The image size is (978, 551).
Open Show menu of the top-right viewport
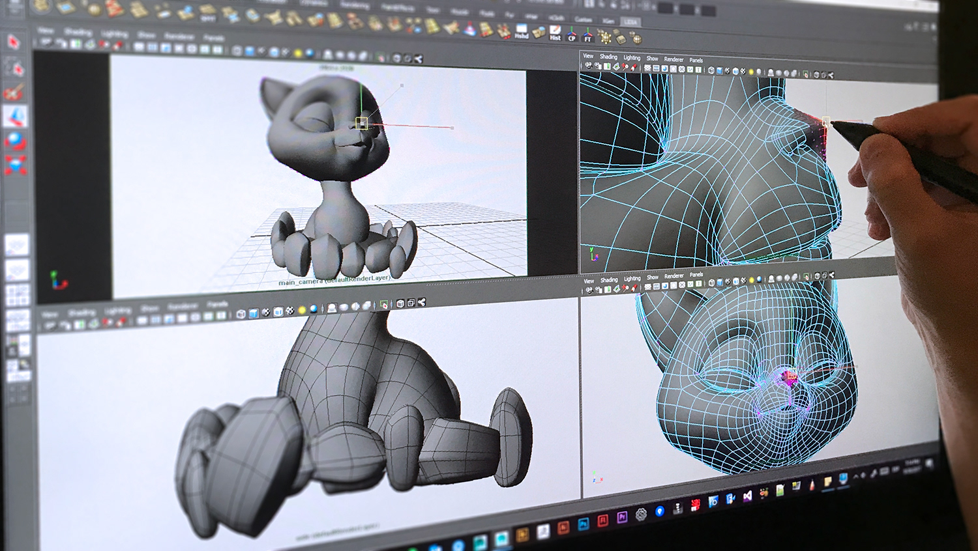652,59
